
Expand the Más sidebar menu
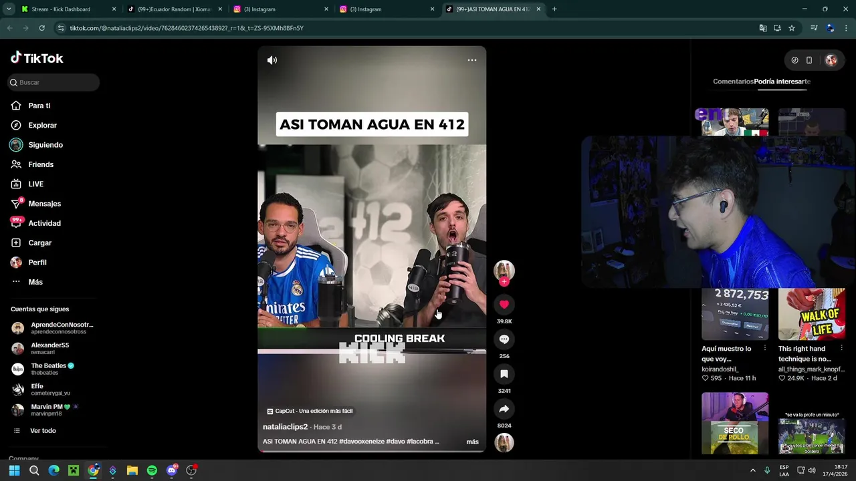35,282
